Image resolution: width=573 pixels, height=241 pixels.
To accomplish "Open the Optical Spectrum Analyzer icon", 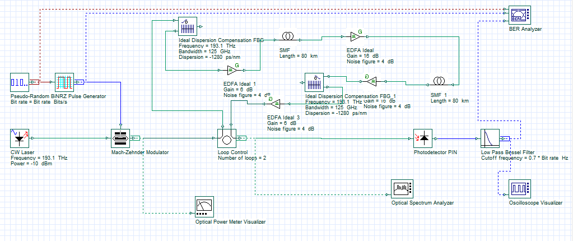I will (402, 189).
